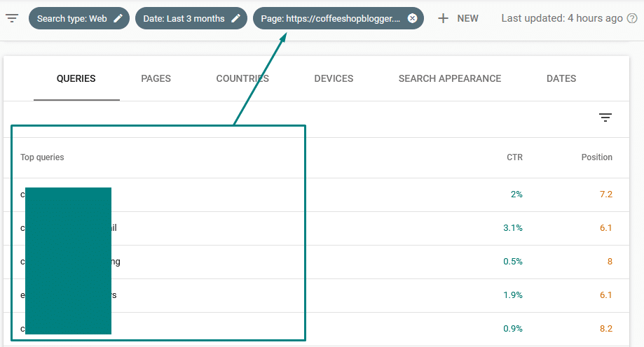Switch to the DATES tab
The width and height of the screenshot is (644, 347).
click(561, 78)
